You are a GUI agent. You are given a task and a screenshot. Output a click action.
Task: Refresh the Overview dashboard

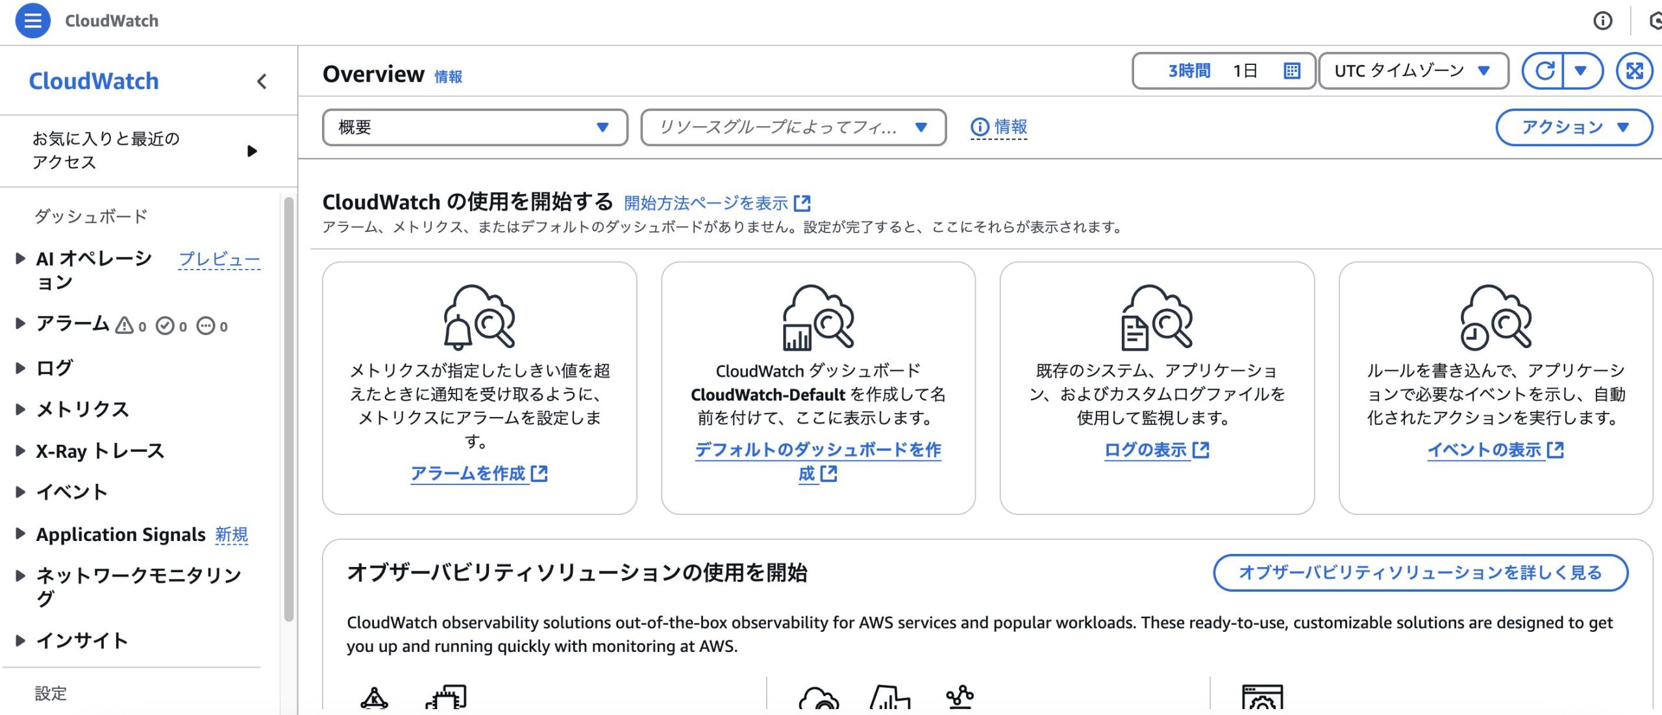coord(1544,71)
